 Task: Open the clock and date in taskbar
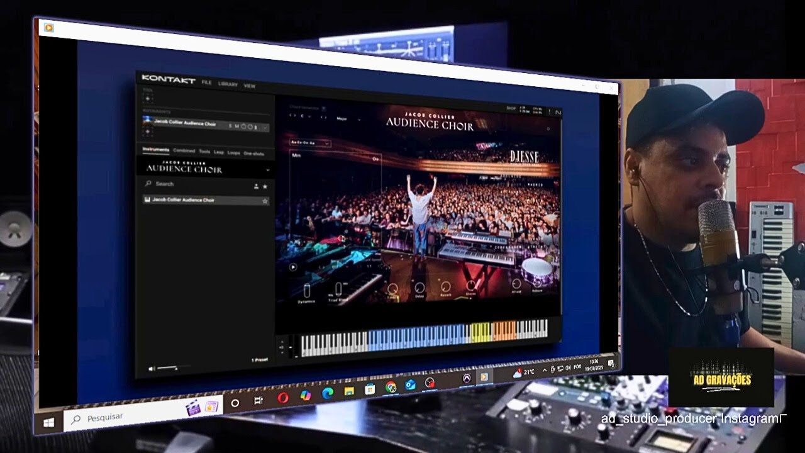[594, 364]
